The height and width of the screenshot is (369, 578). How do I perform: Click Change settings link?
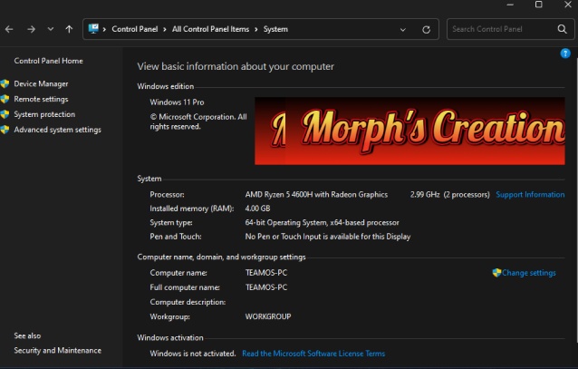[x=528, y=273]
